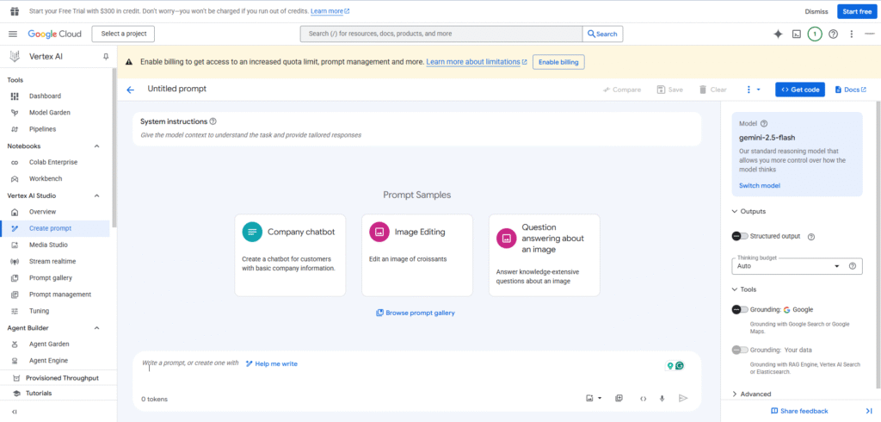Click help icon beside Structured output
This screenshot has width=881, height=422.
coord(810,237)
